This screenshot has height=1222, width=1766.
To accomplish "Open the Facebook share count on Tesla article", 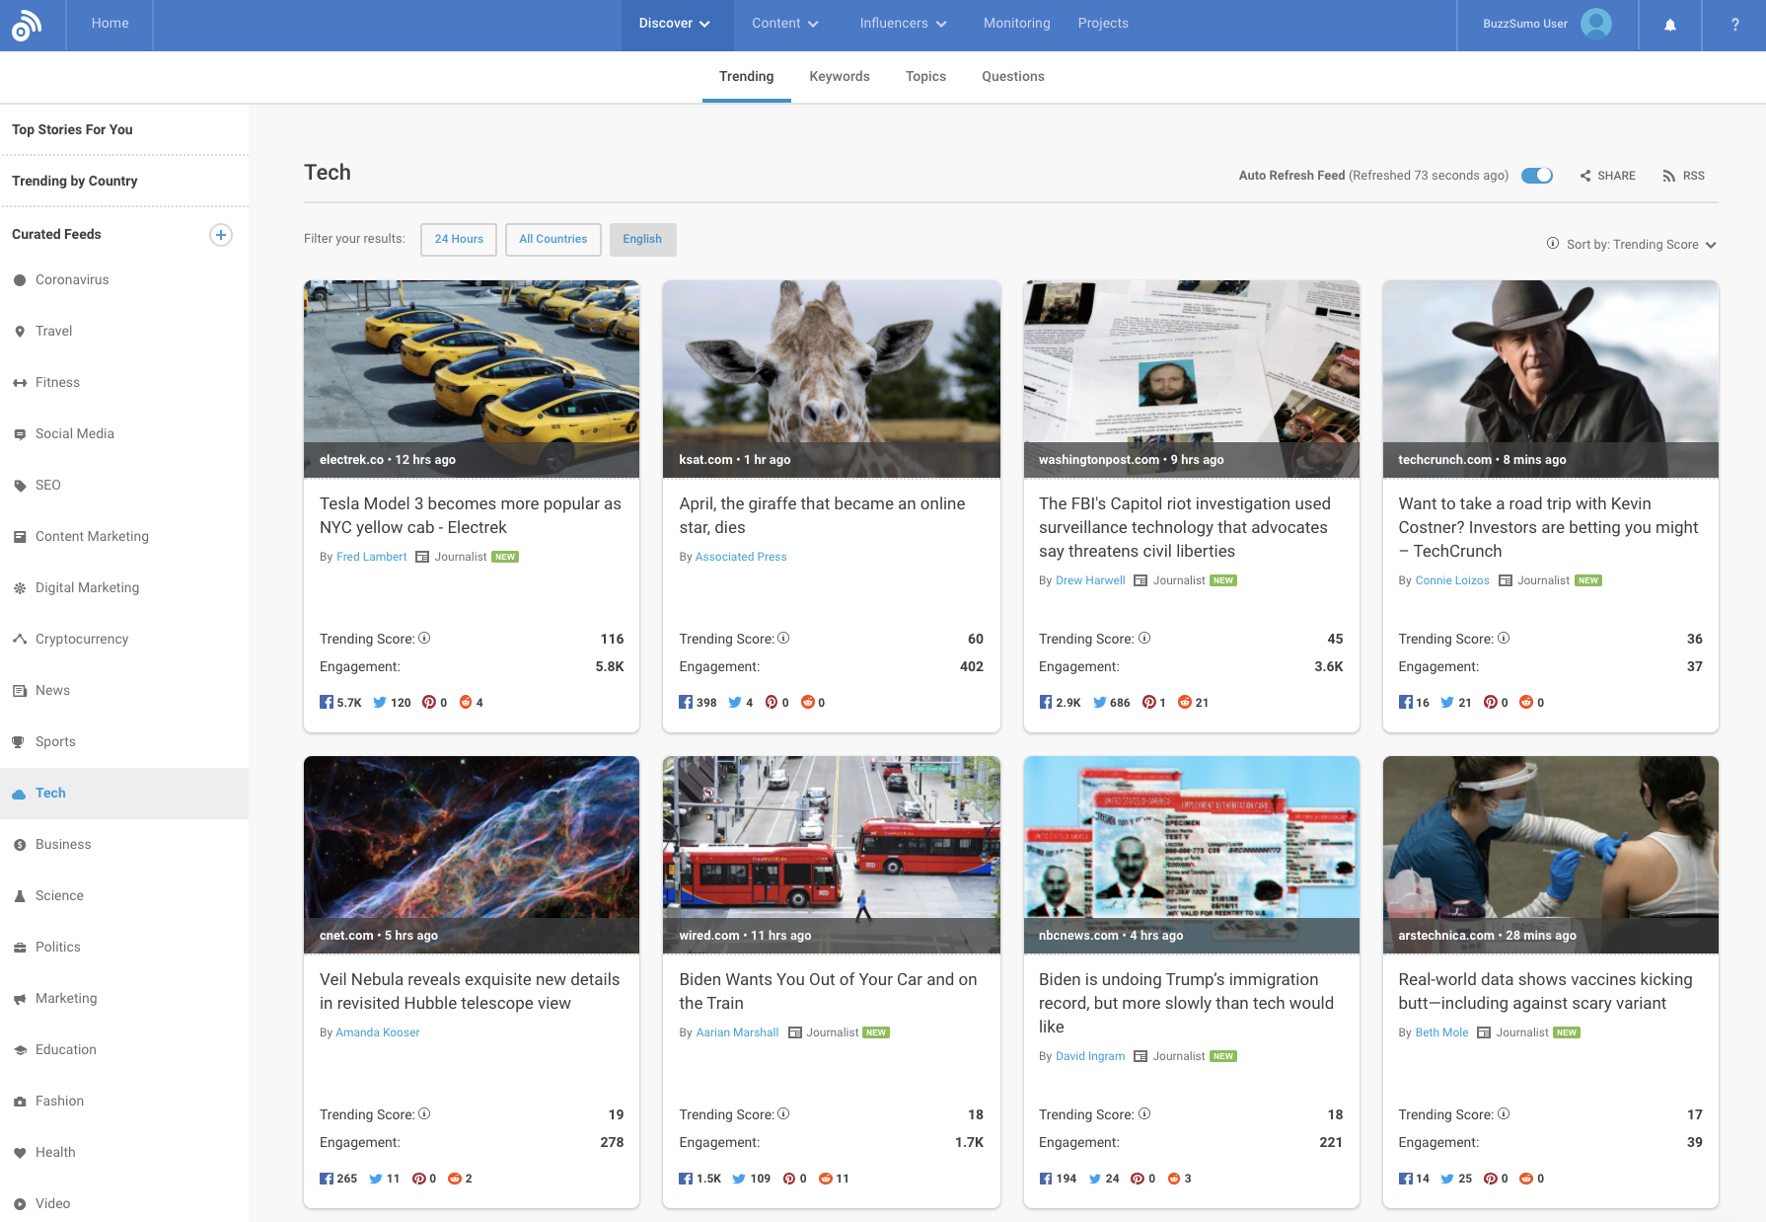I will (x=340, y=702).
